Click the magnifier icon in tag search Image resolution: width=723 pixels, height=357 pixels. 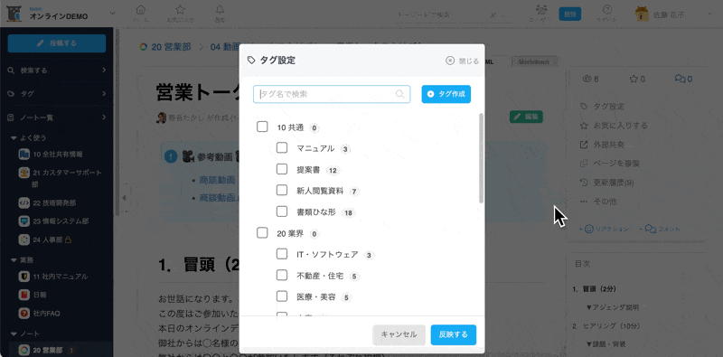coord(400,94)
